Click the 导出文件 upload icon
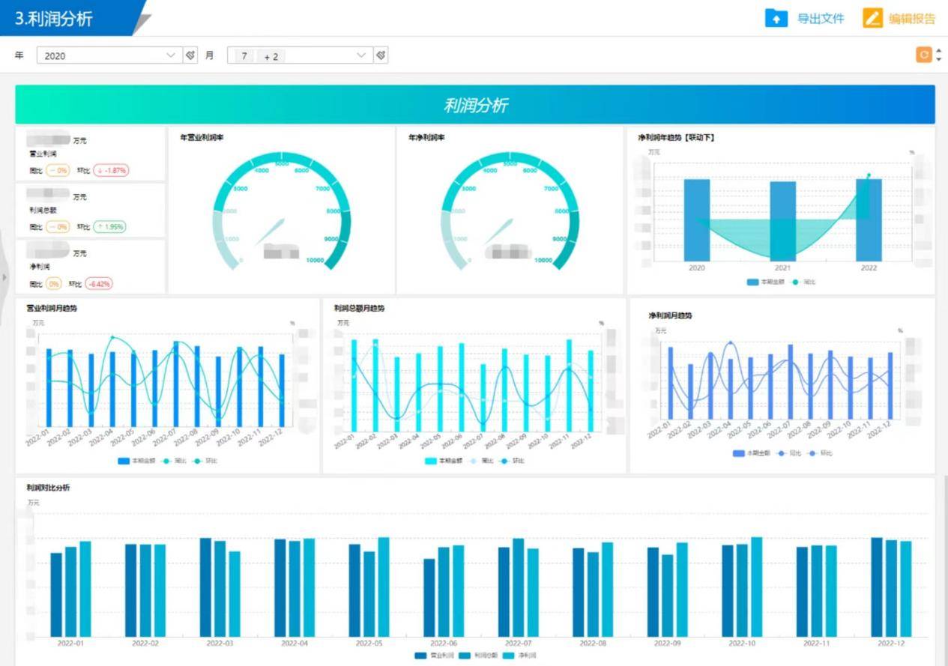The image size is (948, 666). [776, 18]
